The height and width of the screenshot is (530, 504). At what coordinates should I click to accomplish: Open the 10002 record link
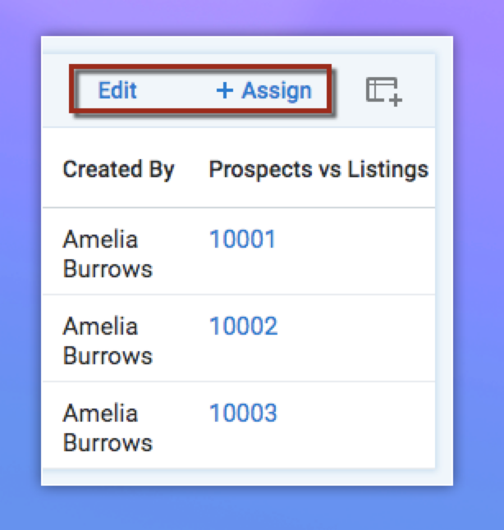243,327
